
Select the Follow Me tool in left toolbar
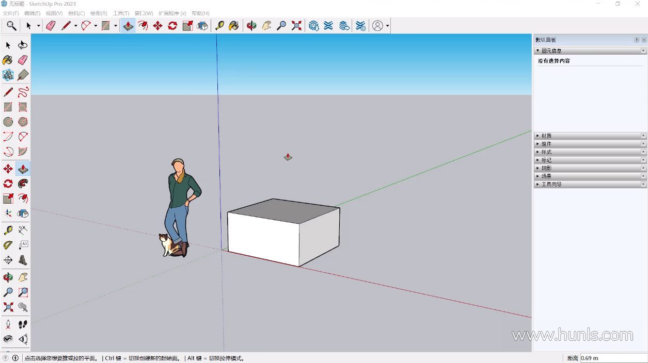coord(23,184)
